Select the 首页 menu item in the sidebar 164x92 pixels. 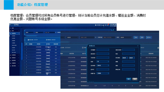point(15,31)
